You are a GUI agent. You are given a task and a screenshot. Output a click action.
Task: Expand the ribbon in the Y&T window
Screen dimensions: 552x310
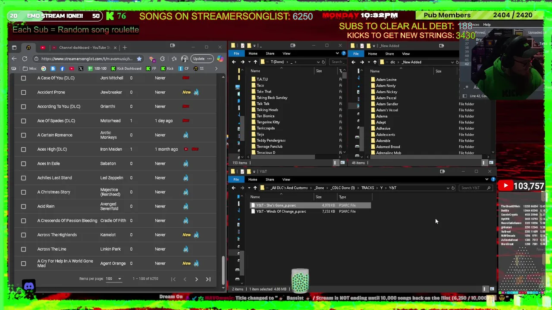pyautogui.click(x=487, y=180)
